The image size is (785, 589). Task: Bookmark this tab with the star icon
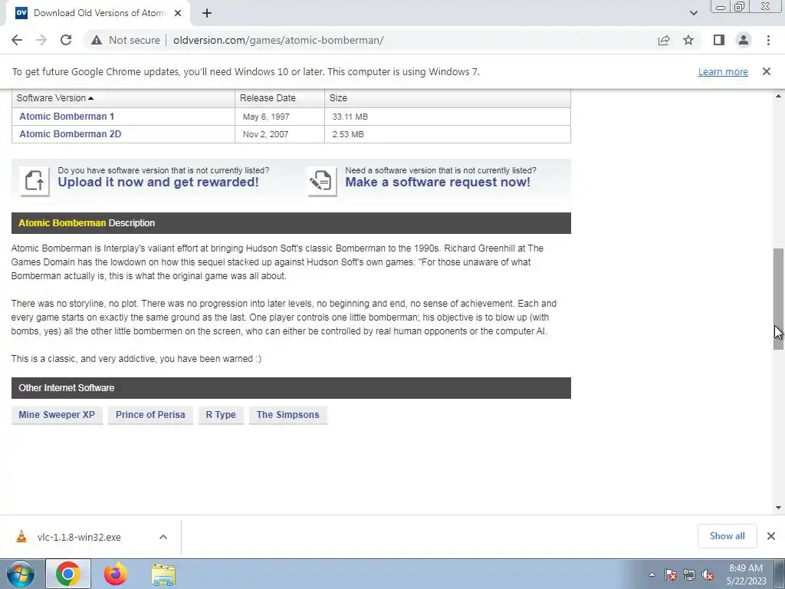688,40
